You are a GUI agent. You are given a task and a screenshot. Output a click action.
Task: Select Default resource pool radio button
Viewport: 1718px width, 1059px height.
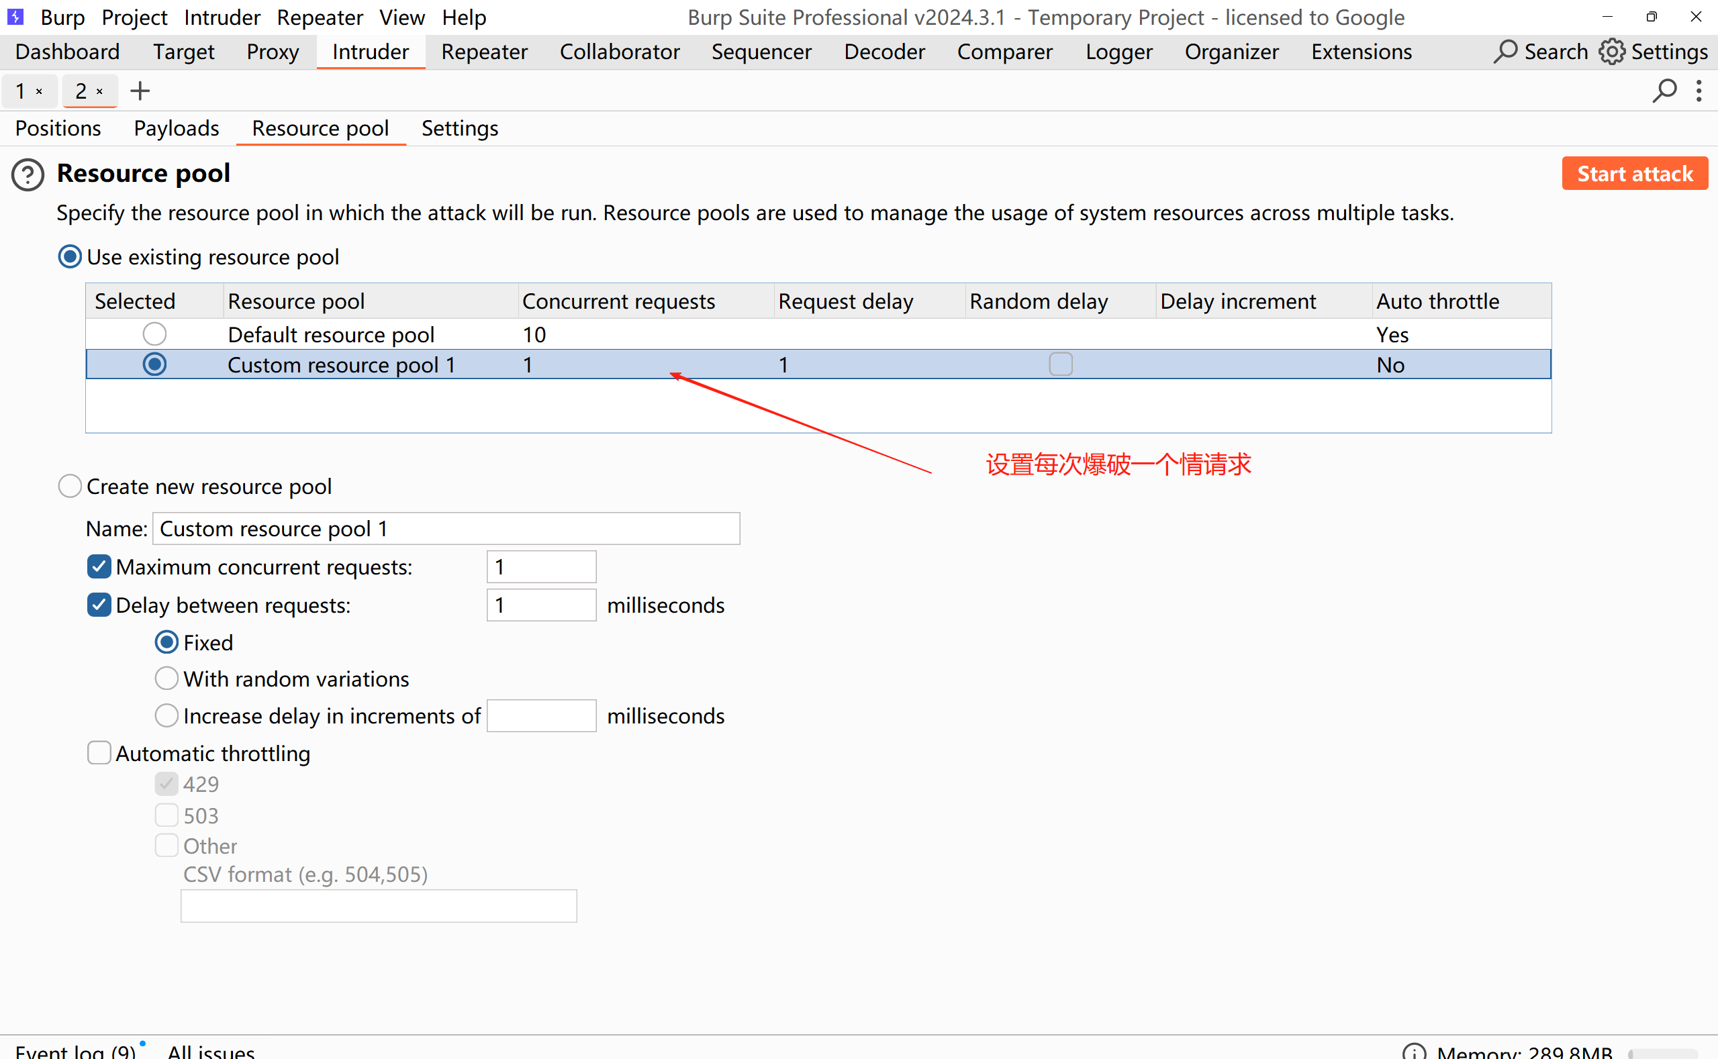pyautogui.click(x=154, y=334)
